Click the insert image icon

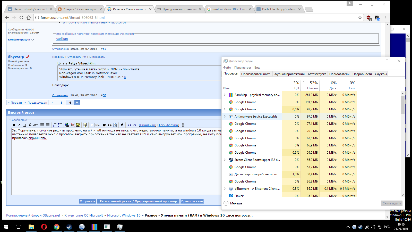pos(78,125)
